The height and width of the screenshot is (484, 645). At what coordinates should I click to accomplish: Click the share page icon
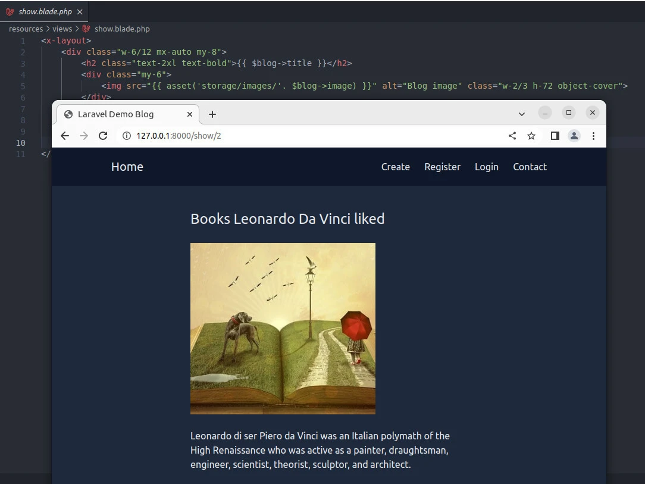[512, 136]
